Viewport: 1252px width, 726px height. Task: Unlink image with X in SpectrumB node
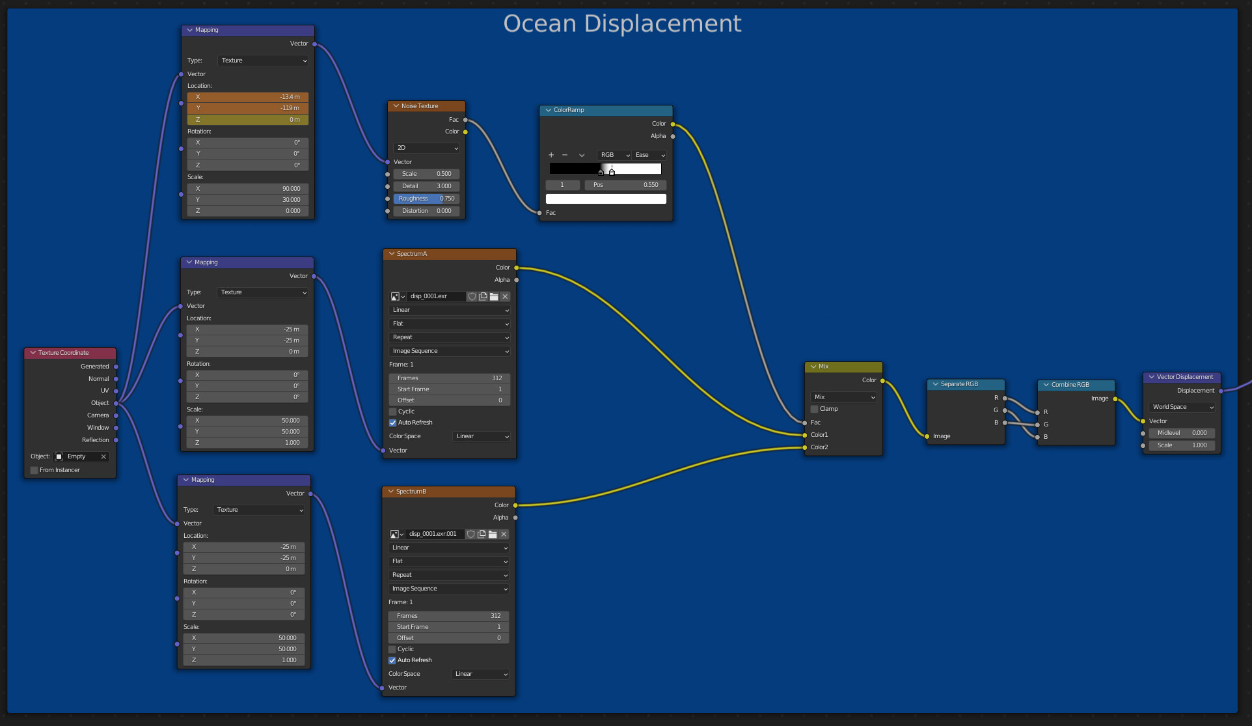(504, 534)
